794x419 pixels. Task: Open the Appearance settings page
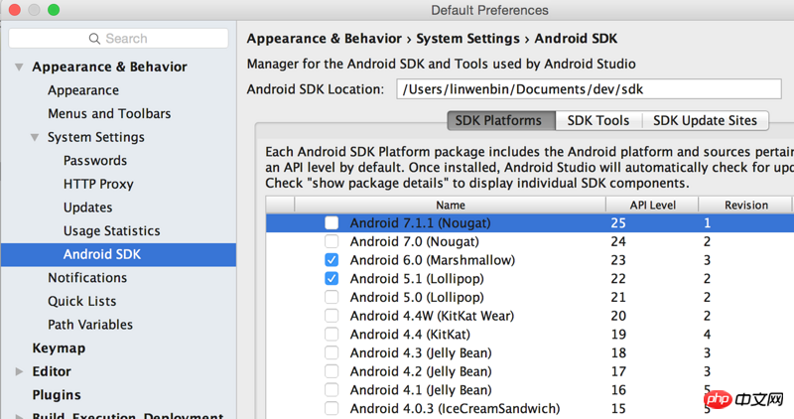click(x=83, y=90)
